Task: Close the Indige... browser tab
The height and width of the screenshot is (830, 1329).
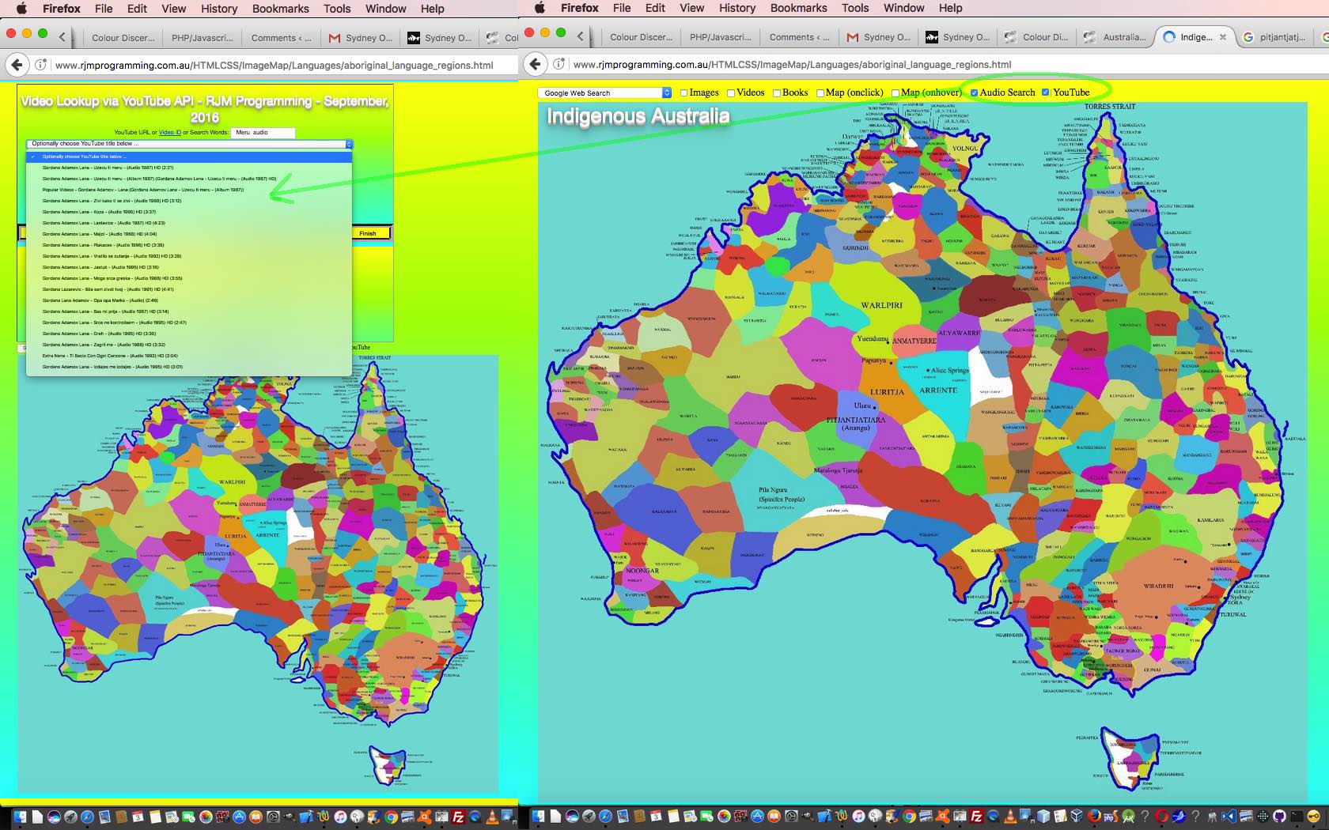Action: [1223, 37]
